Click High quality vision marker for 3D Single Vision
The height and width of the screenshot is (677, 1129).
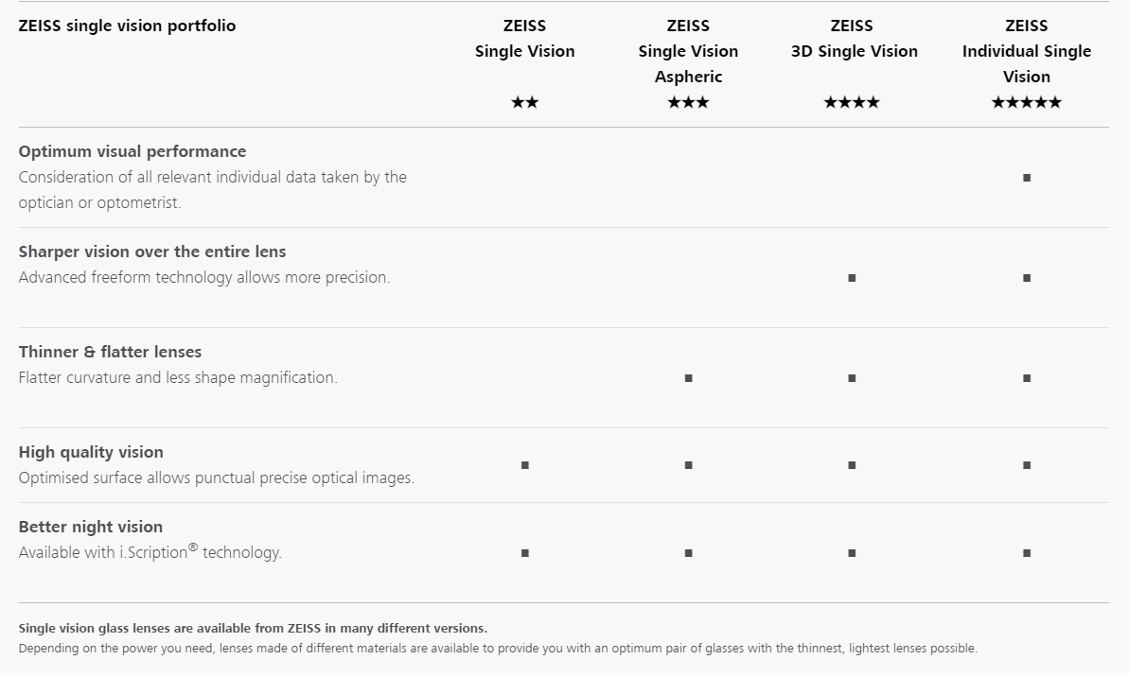852,465
